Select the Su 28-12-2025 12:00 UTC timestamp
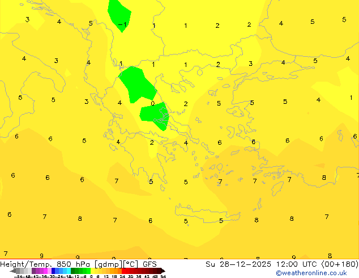Image resolution: width=359 pixels, height=278 pixels. point(282,264)
